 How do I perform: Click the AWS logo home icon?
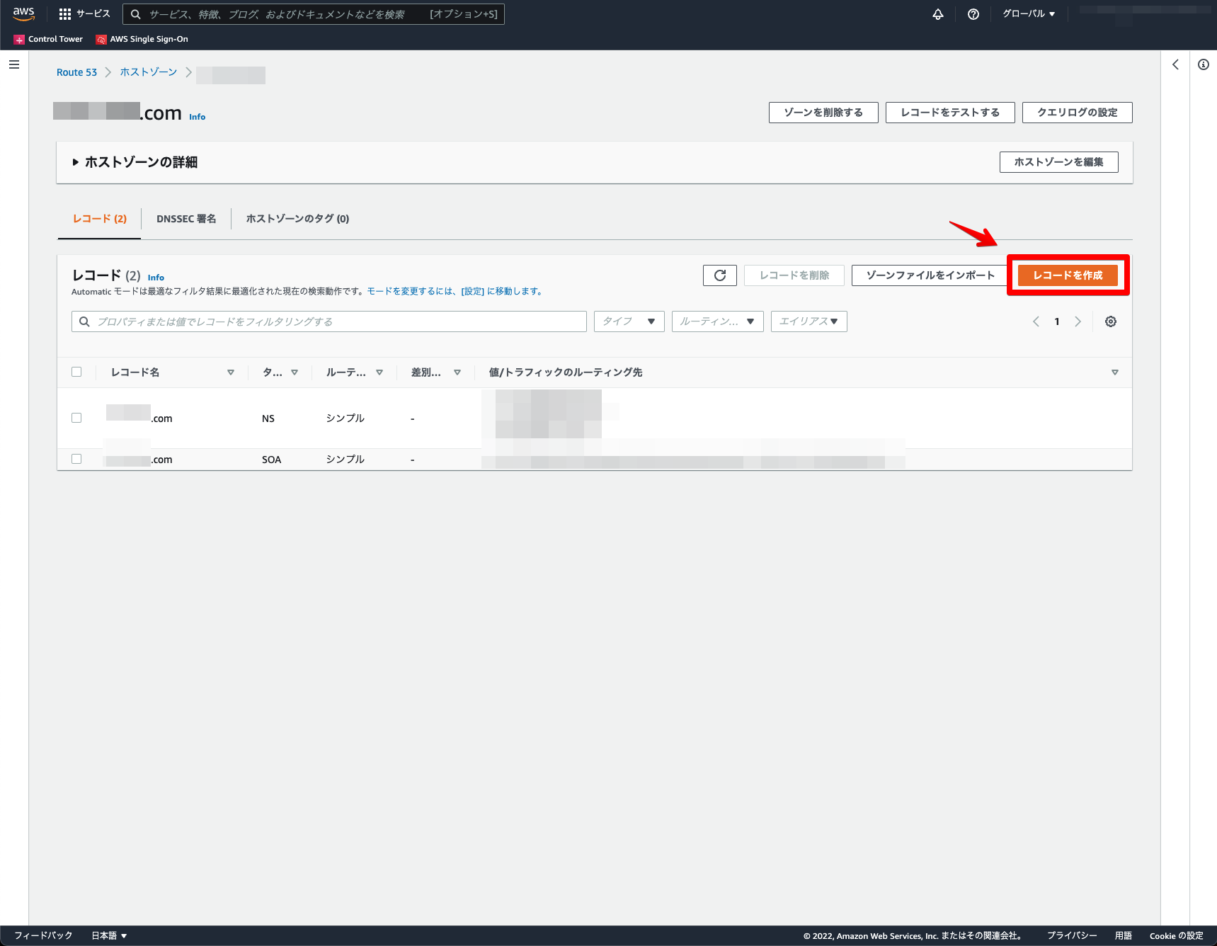point(23,13)
